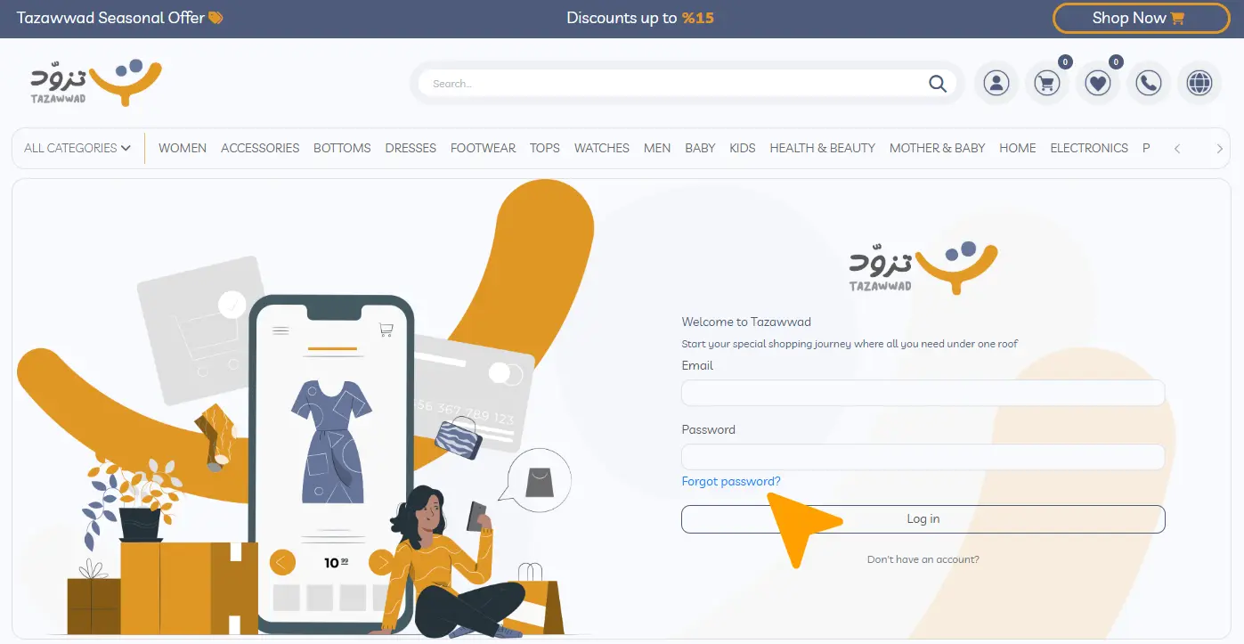This screenshot has width=1244, height=644.
Task: Click the Shop Now button
Action: (x=1141, y=18)
